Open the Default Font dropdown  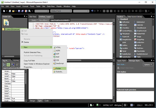(x=61, y=11)
